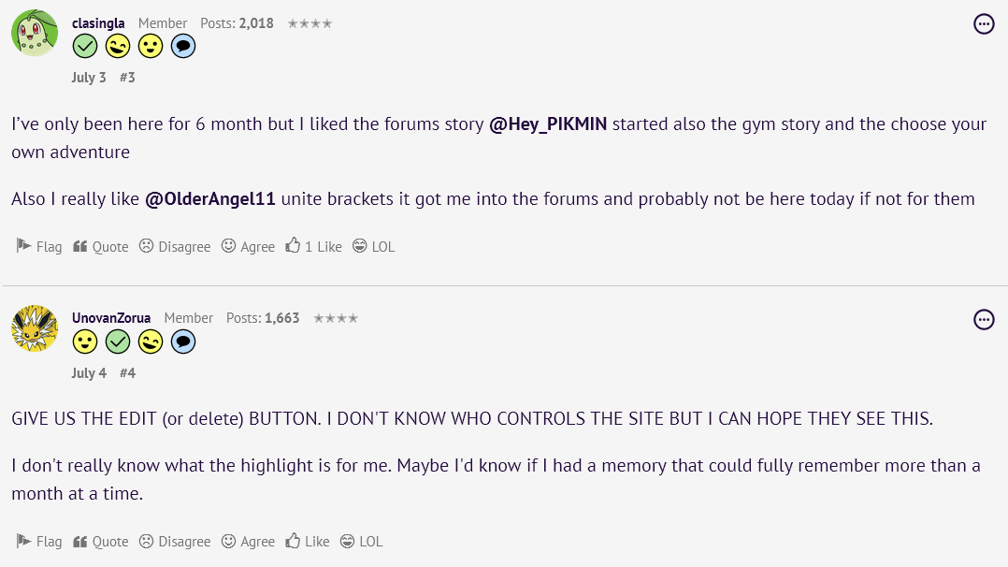Click UnovanZorua's green checkmark badge

tap(118, 342)
